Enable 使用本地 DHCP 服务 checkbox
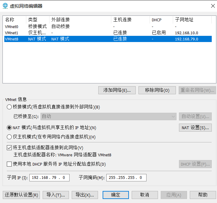The width and height of the screenshot is (217, 203). point(9,164)
